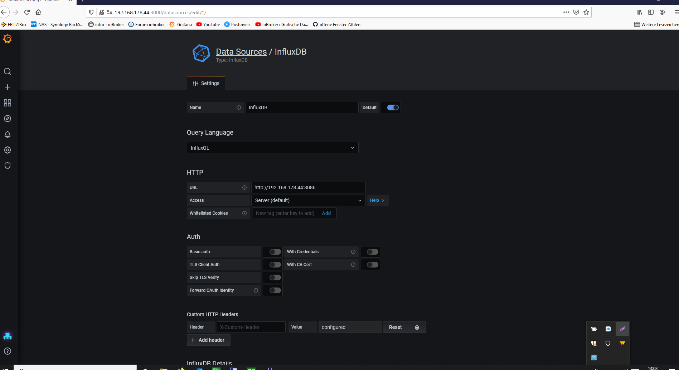The width and height of the screenshot is (679, 370).
Task: Open the Help question mark icon
Action: coord(8,351)
